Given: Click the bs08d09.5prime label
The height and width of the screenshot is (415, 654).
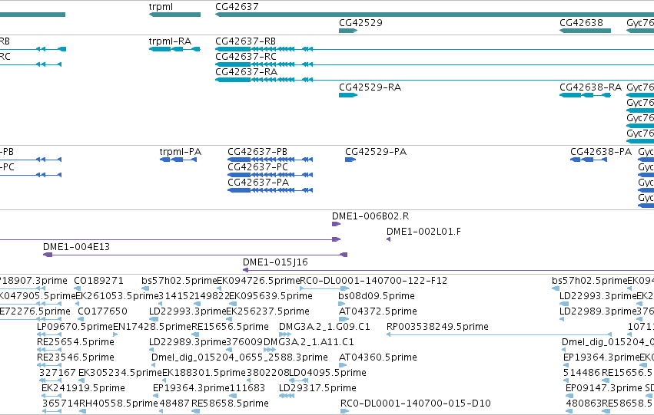Looking at the screenshot, I should pos(377,296).
